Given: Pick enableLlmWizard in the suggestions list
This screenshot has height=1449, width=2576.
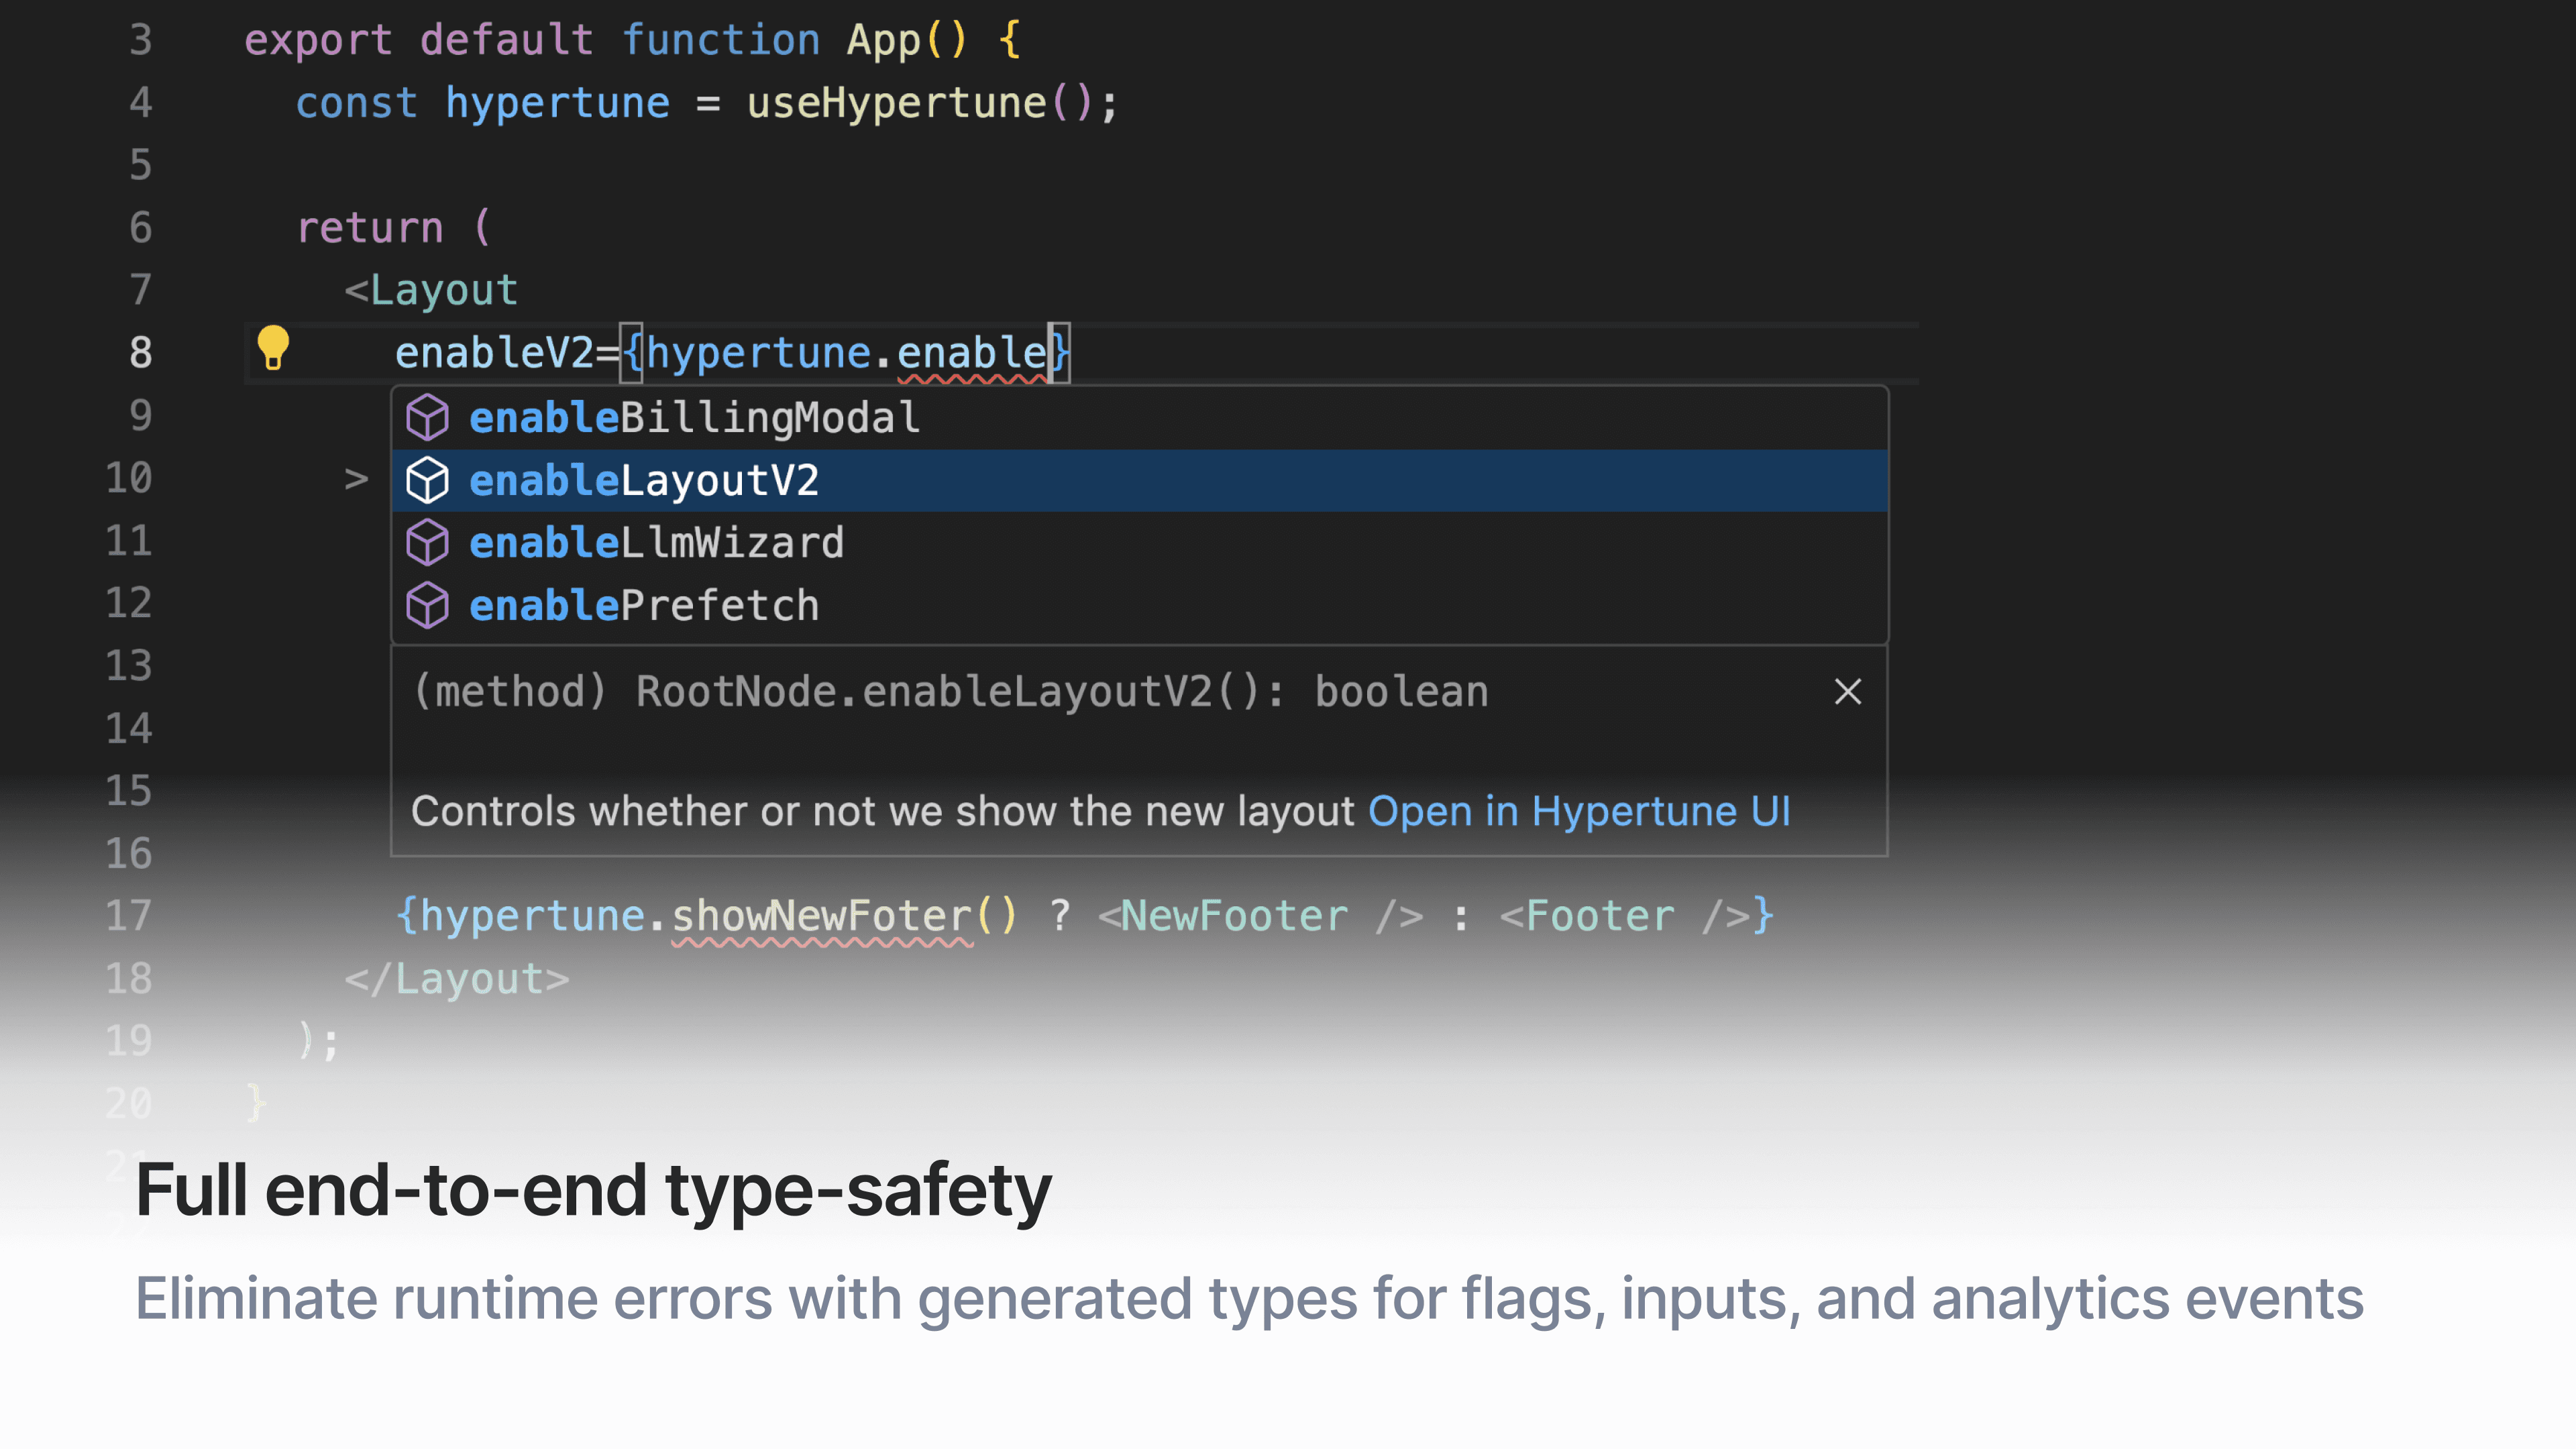Looking at the screenshot, I should click(x=656, y=543).
